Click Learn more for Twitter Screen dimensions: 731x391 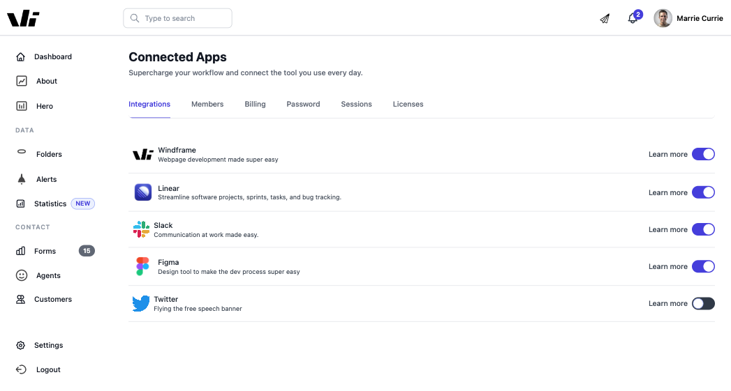pyautogui.click(x=667, y=303)
